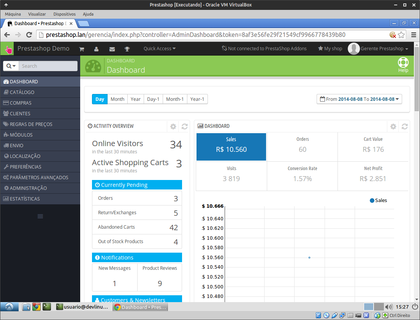This screenshot has height=320, width=420.
Task: Open terminal launcher icon in taskbar
Action: pyautogui.click(x=47, y=307)
